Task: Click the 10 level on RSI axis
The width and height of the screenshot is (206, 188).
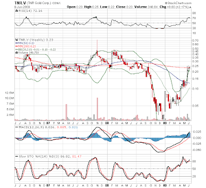Action: point(194,33)
